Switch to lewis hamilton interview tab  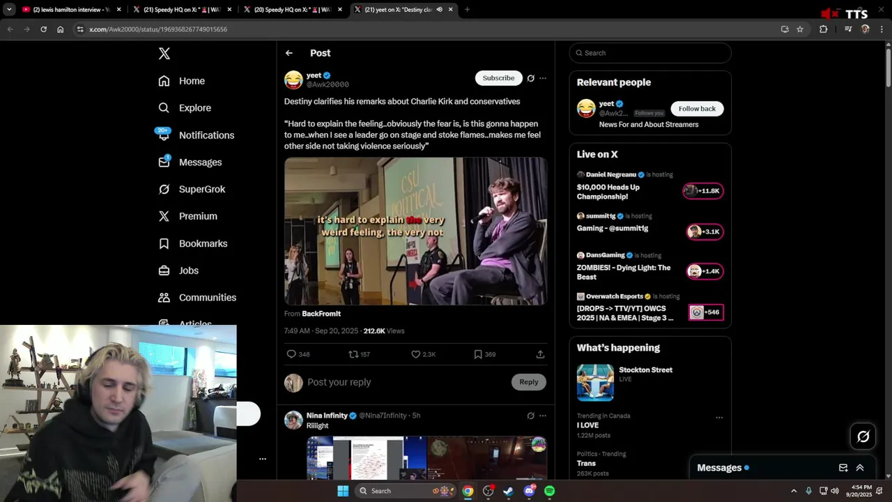point(72,10)
